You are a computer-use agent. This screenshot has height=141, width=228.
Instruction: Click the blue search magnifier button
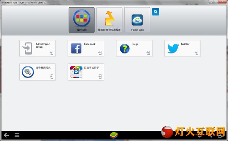click(x=155, y=12)
